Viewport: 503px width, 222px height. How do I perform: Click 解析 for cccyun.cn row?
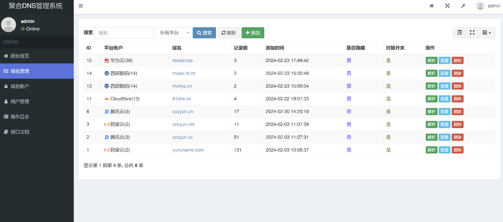(431, 112)
